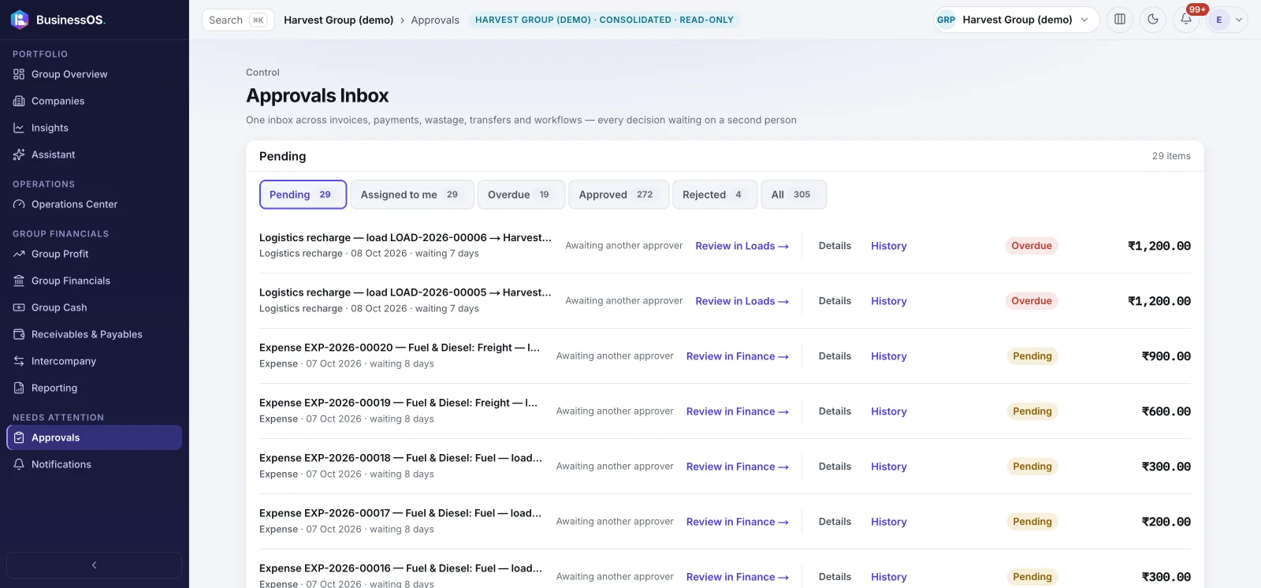Click the Harvest Group (demo) breadcrumb

coord(339,20)
